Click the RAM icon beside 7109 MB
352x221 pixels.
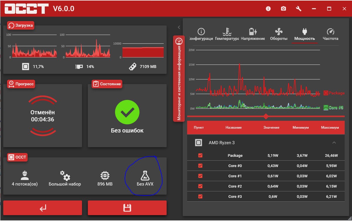click(x=133, y=67)
